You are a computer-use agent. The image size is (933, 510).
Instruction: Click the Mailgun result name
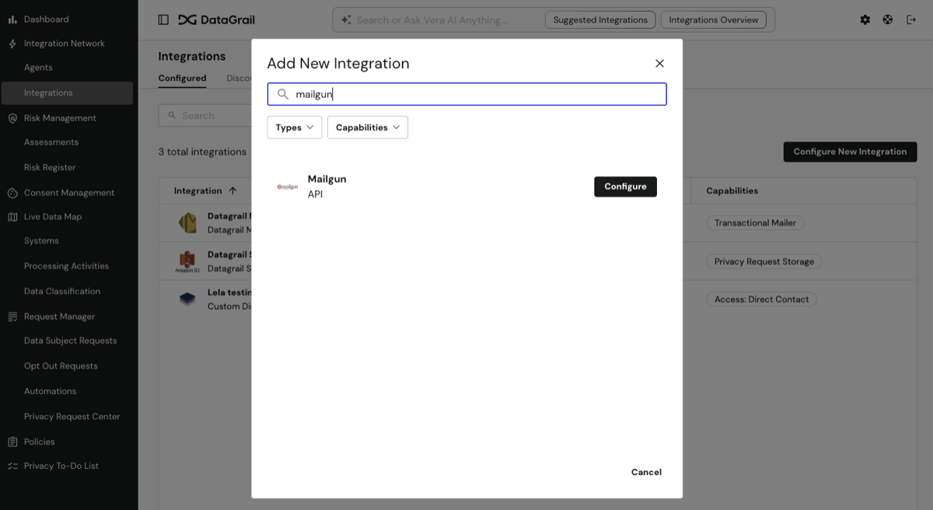pos(327,179)
